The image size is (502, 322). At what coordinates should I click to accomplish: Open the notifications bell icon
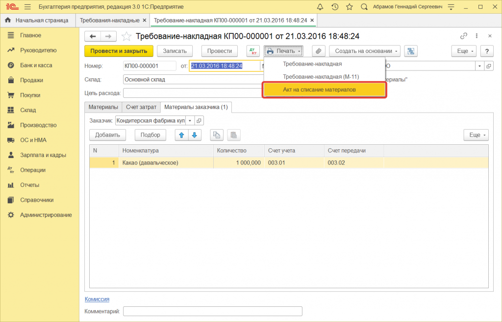click(320, 7)
